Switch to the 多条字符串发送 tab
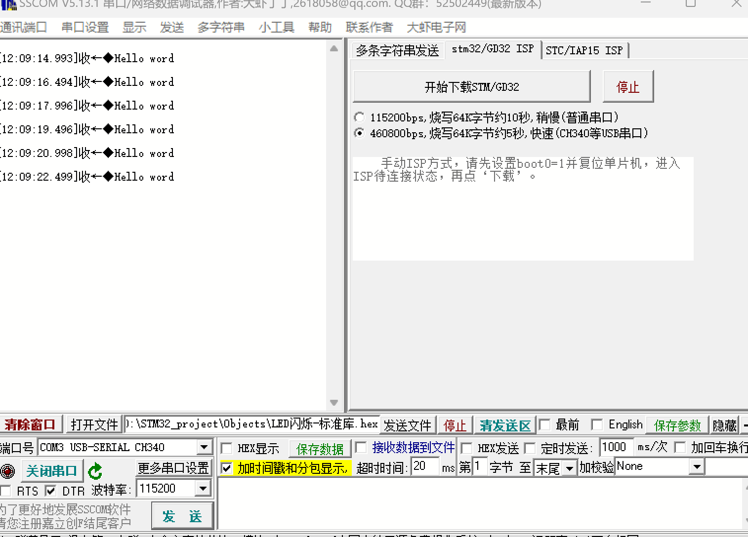The height and width of the screenshot is (537, 748). (397, 50)
